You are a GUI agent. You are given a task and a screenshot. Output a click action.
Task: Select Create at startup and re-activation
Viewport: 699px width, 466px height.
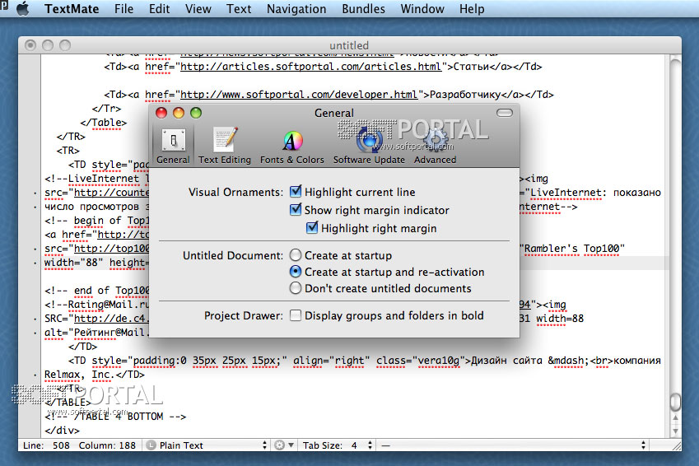pos(295,272)
